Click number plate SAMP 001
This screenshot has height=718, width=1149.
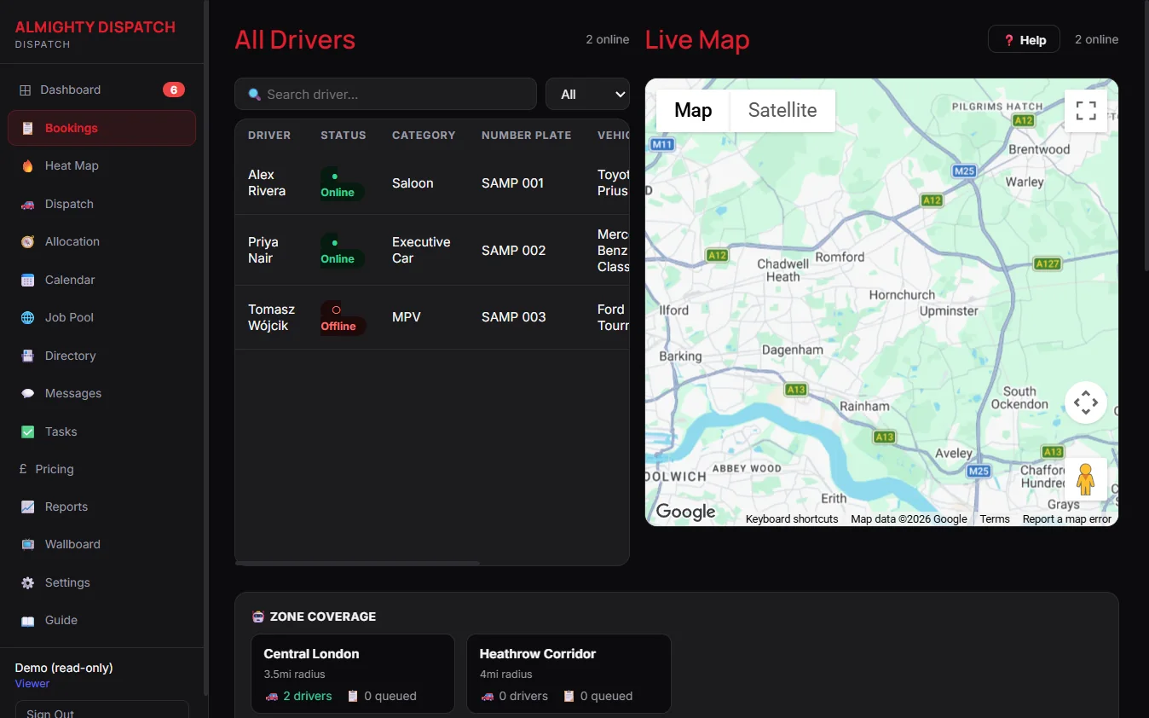(x=512, y=183)
